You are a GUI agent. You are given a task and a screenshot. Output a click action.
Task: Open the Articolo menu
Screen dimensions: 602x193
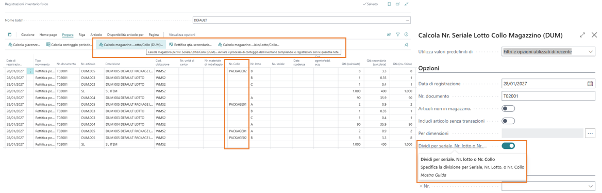click(x=96, y=34)
